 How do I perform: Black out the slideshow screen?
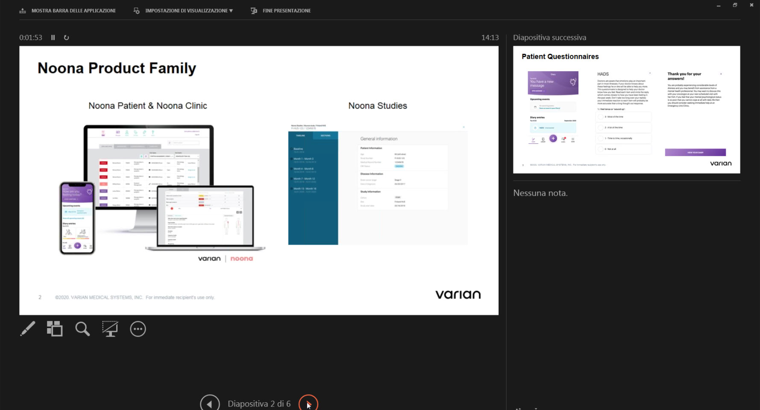tap(110, 329)
